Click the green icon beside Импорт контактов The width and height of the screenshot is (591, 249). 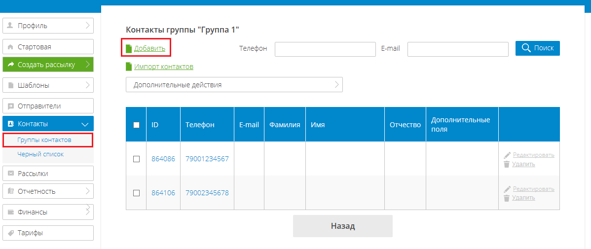pos(129,67)
